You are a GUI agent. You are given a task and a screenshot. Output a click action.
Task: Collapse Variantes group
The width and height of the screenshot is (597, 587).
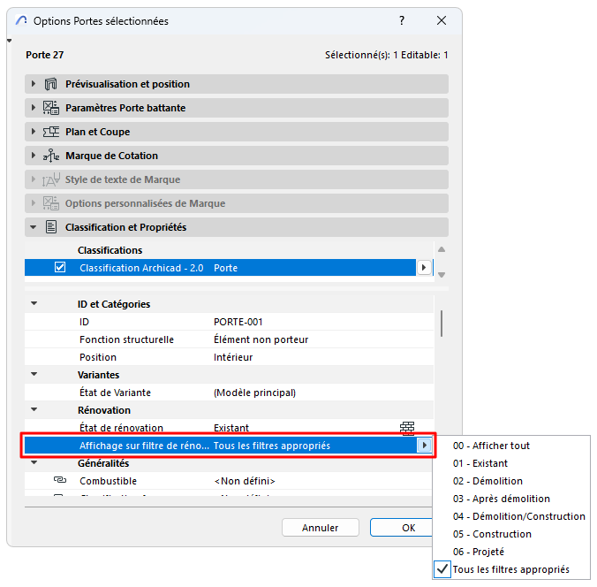click(x=34, y=374)
